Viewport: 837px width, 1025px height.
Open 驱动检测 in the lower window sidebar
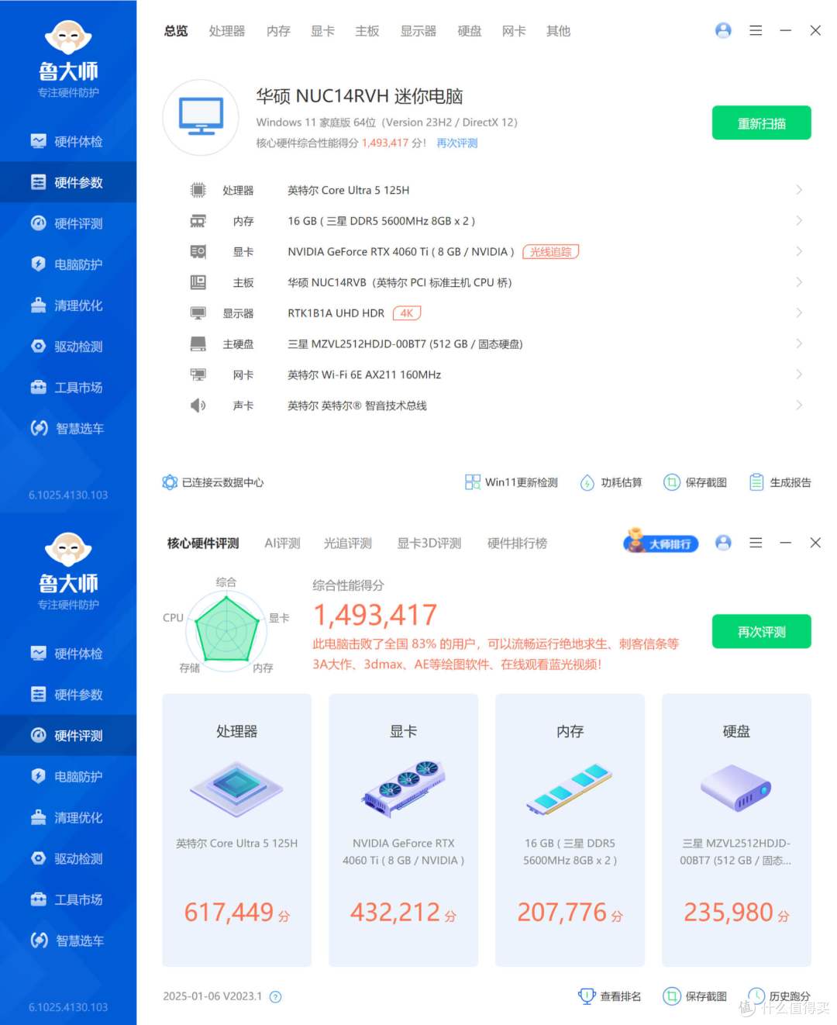68,859
